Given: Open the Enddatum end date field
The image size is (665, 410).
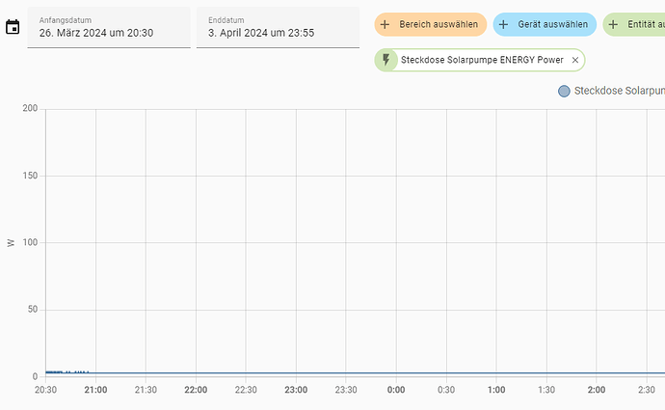Looking at the screenshot, I should tap(278, 26).
